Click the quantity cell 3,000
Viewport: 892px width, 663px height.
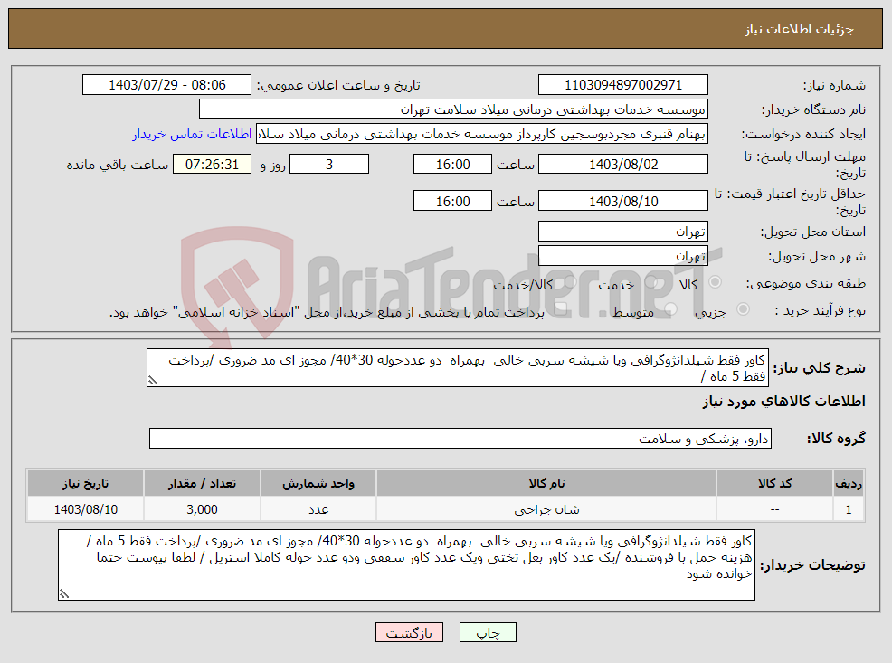(202, 509)
